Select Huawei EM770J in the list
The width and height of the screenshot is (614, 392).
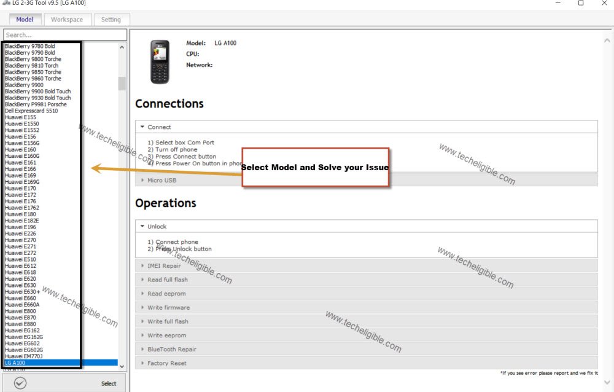click(24, 356)
